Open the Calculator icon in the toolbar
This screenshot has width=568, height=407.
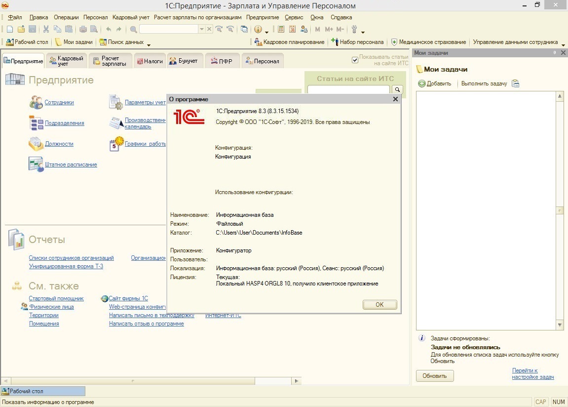pos(281,29)
